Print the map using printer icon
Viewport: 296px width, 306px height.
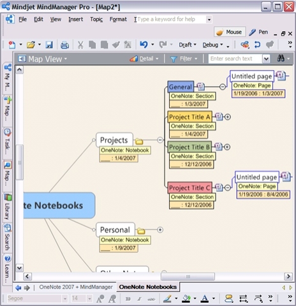(64, 45)
